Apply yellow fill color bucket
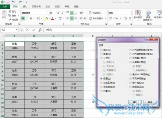 click(46, 18)
